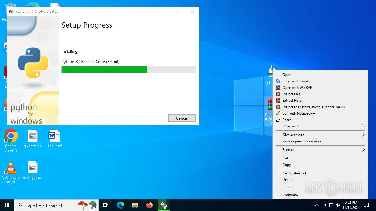
Task: Show hidden system tray icons
Action: point(317,205)
